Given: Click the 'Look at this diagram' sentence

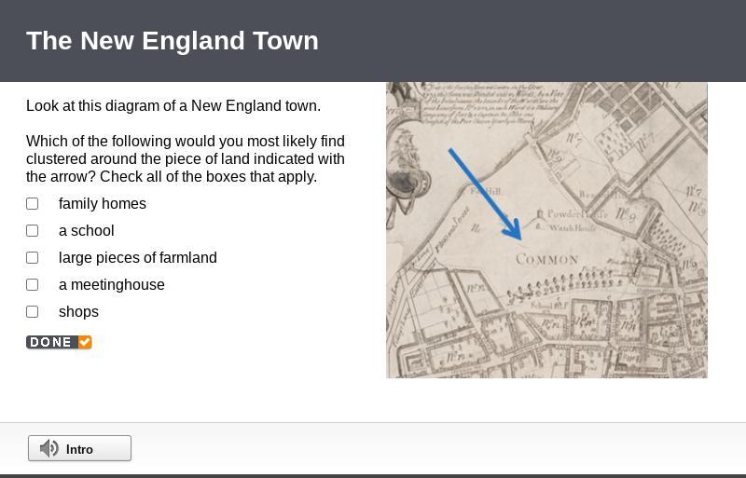Looking at the screenshot, I should coord(173,105).
